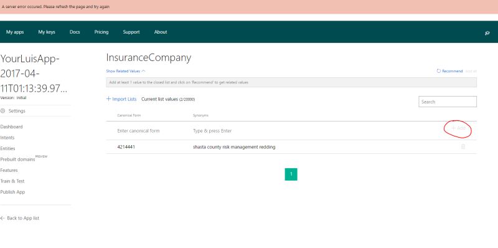Open the About page
Screen dimensions: 498x248
(161, 32)
